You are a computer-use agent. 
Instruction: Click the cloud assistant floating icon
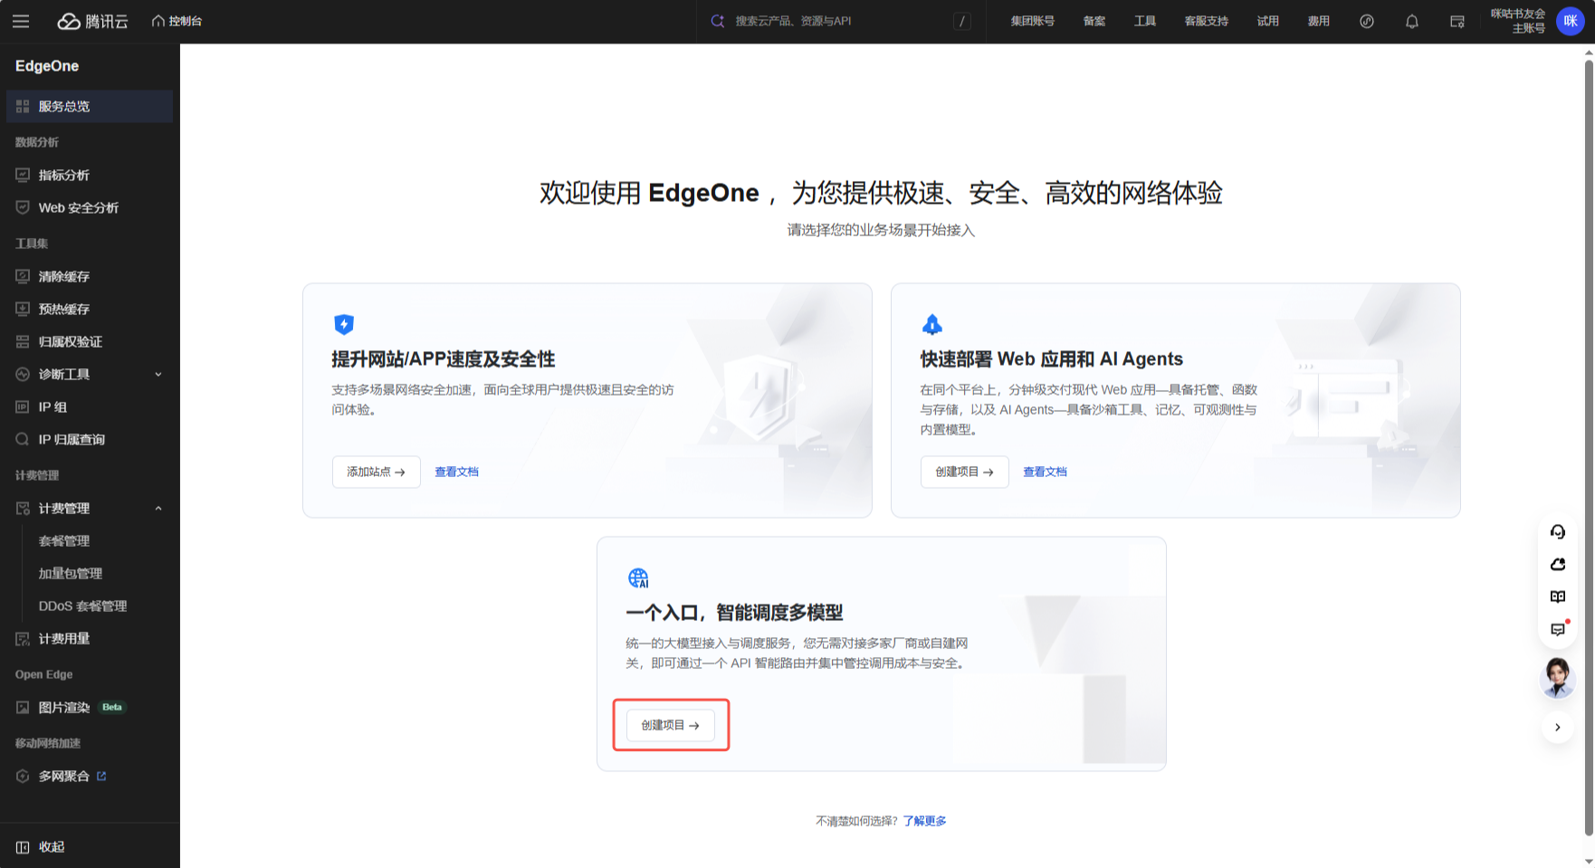1558,565
